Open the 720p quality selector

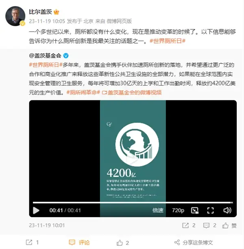coord(178,210)
